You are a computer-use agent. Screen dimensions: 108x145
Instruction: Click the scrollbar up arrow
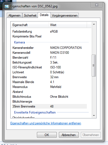pyautogui.click(x=94, y=24)
